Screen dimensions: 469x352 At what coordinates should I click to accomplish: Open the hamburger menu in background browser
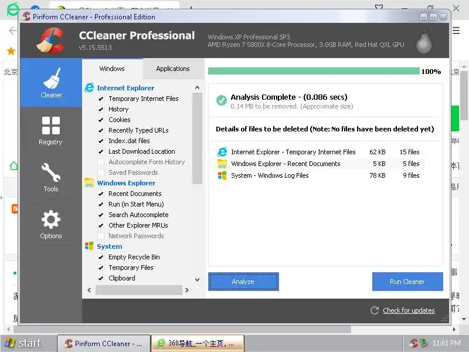click(456, 31)
